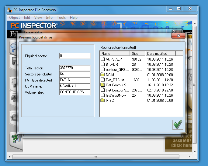Click the PC INSPECTOR logo banner
This screenshot has height=166, width=208.
tap(34, 25)
